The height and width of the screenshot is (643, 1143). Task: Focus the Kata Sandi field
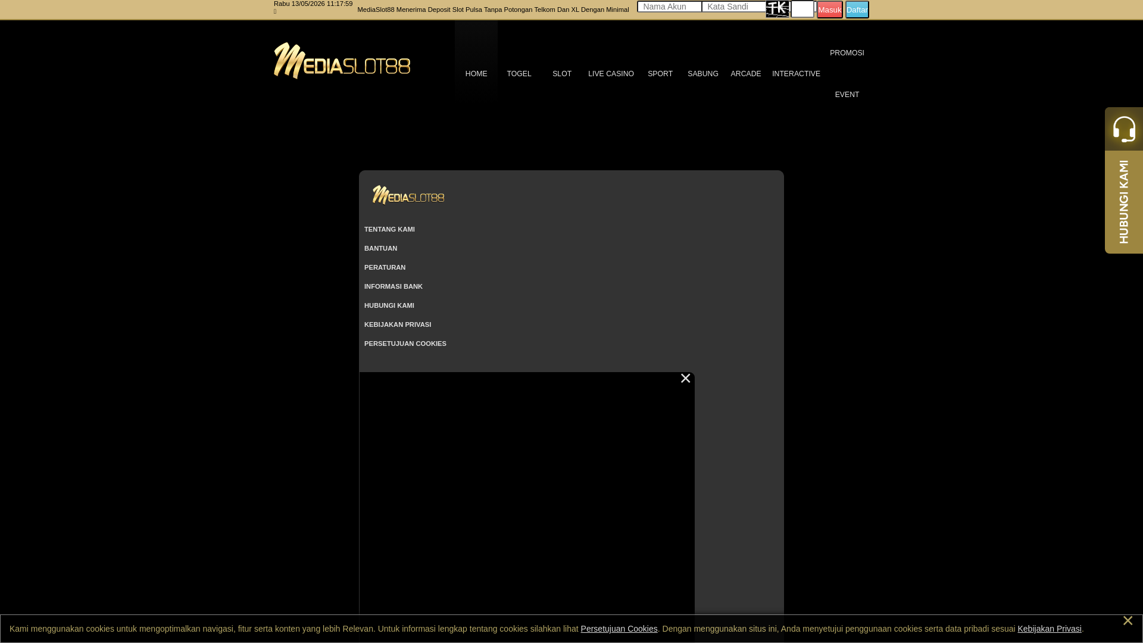pos(733,7)
